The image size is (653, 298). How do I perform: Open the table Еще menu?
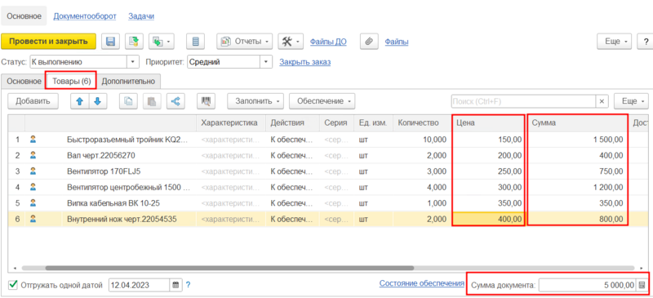[x=631, y=101]
